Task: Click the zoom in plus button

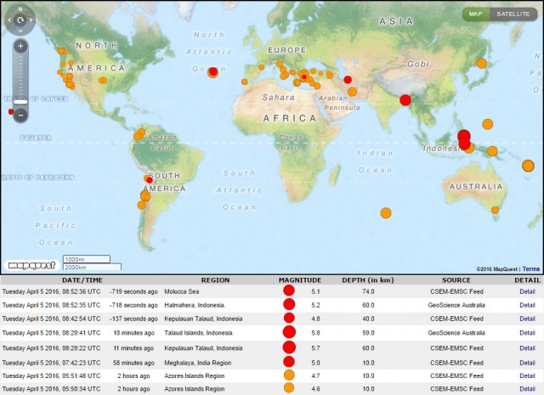Action: click(x=20, y=45)
